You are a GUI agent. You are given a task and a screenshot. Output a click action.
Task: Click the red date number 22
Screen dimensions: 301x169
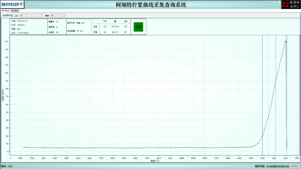coord(285,5)
